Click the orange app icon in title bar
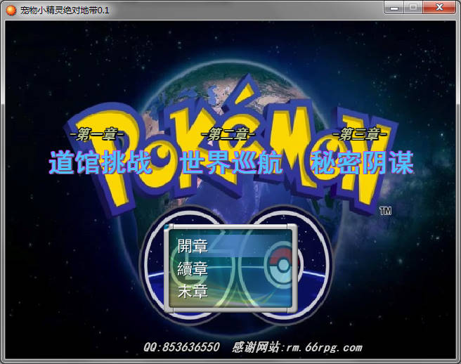The height and width of the screenshot is (364, 461). (11, 11)
